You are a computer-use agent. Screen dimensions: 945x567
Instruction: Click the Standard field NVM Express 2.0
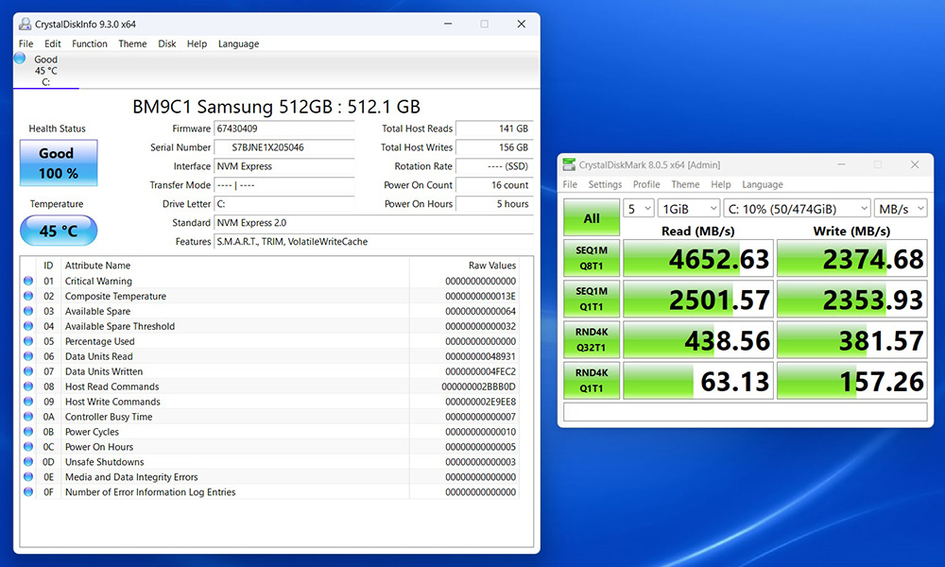373,222
